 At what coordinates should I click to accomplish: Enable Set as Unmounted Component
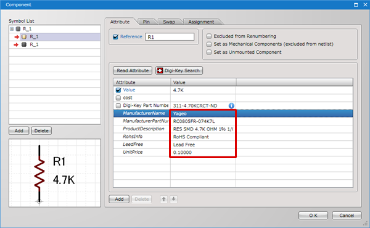click(x=209, y=52)
